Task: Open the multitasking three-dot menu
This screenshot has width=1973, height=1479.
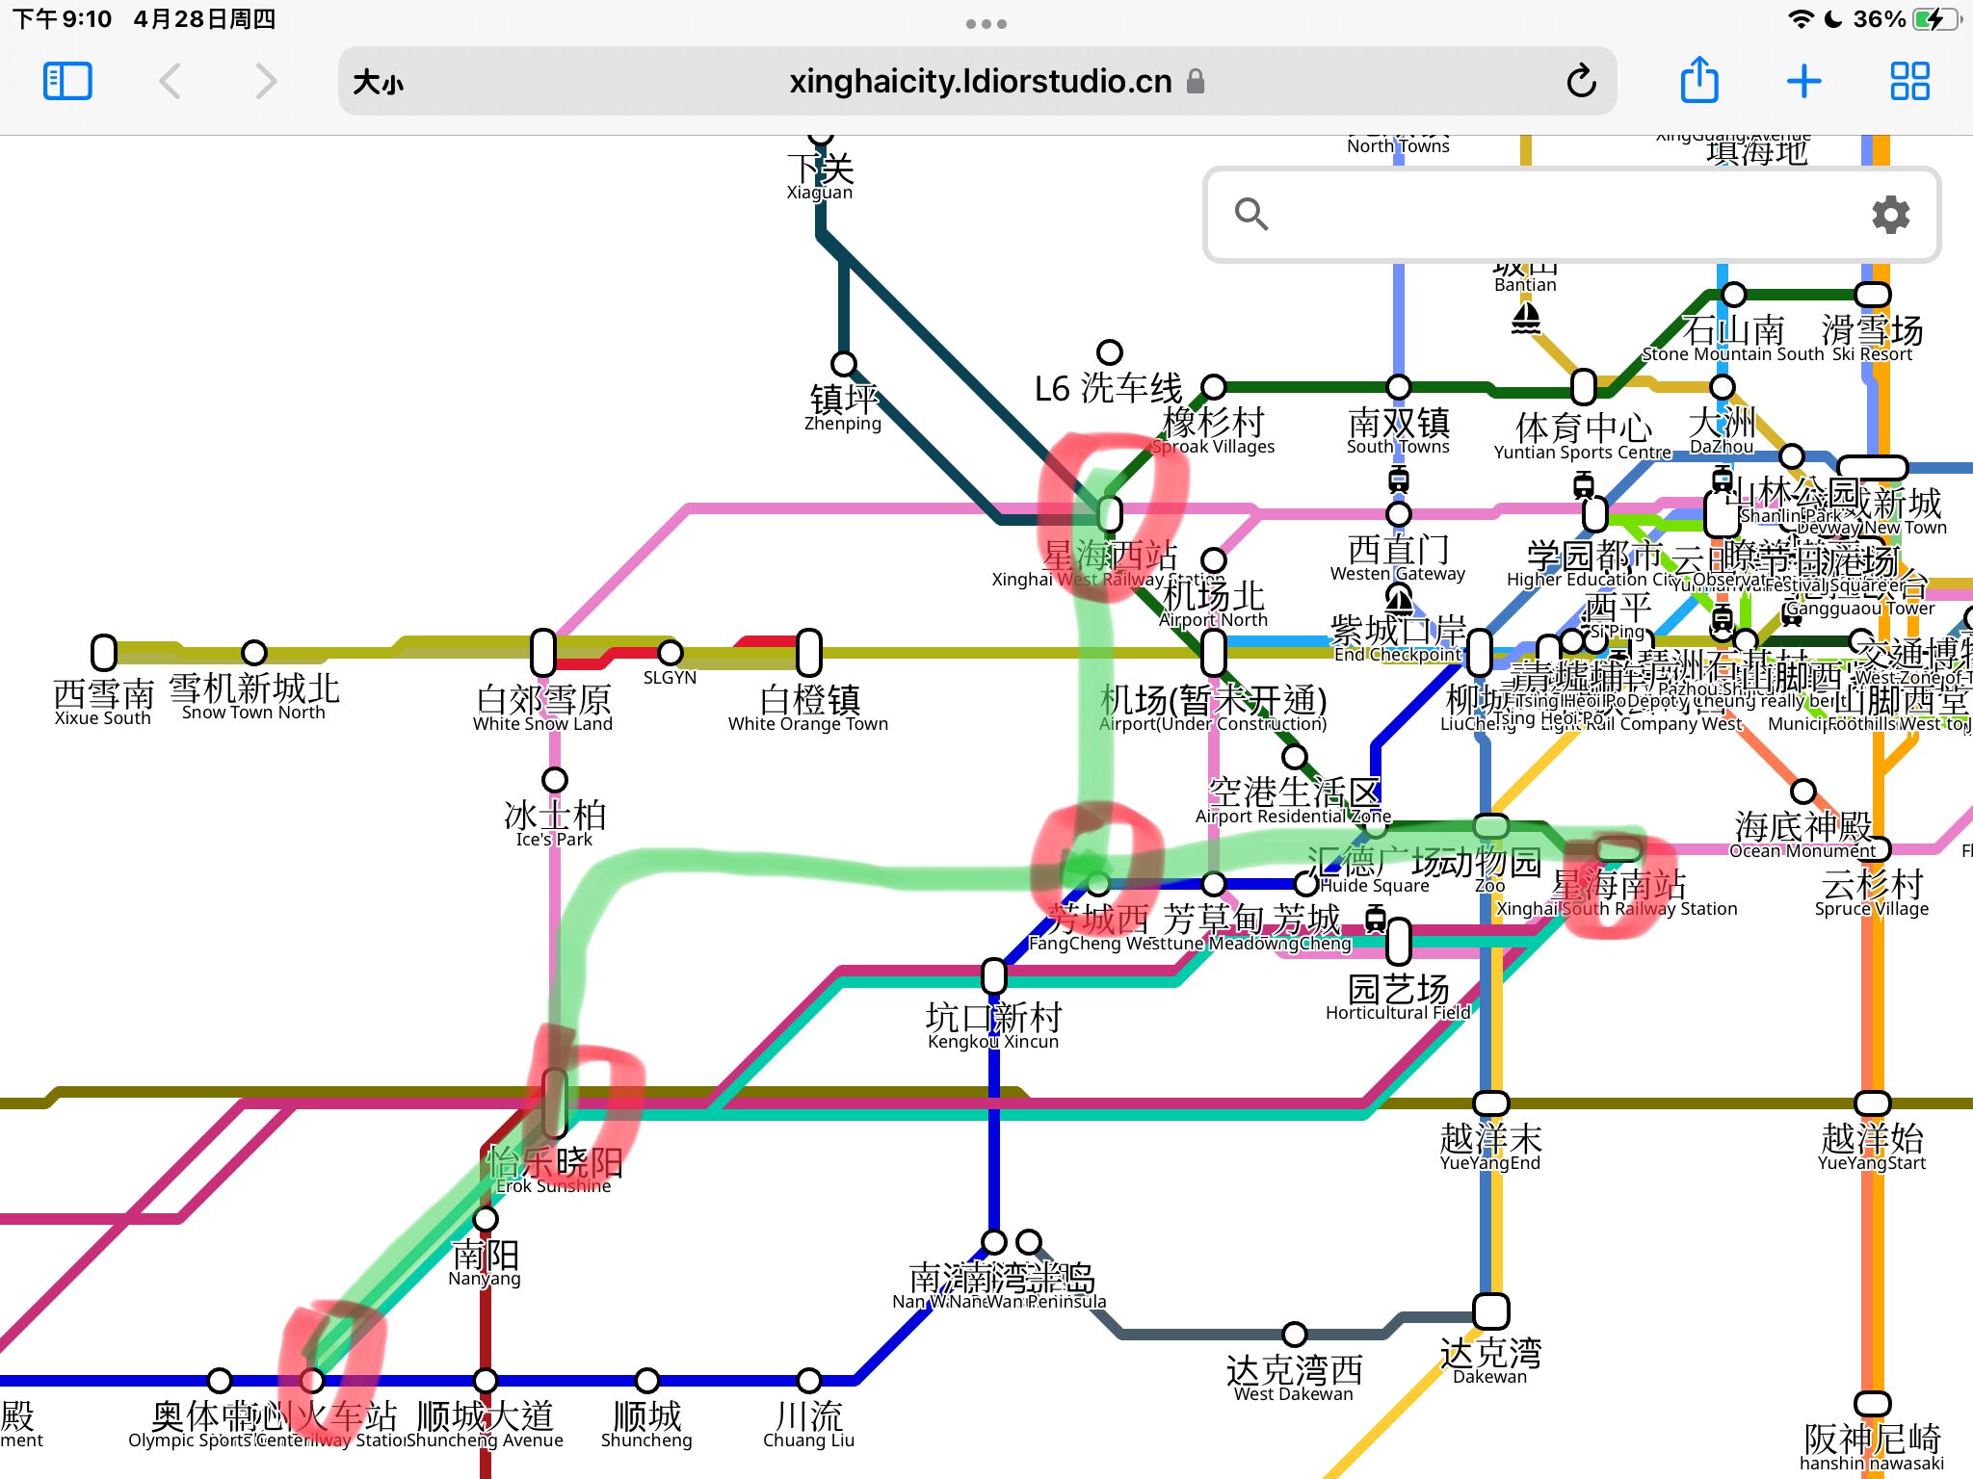Action: (986, 23)
